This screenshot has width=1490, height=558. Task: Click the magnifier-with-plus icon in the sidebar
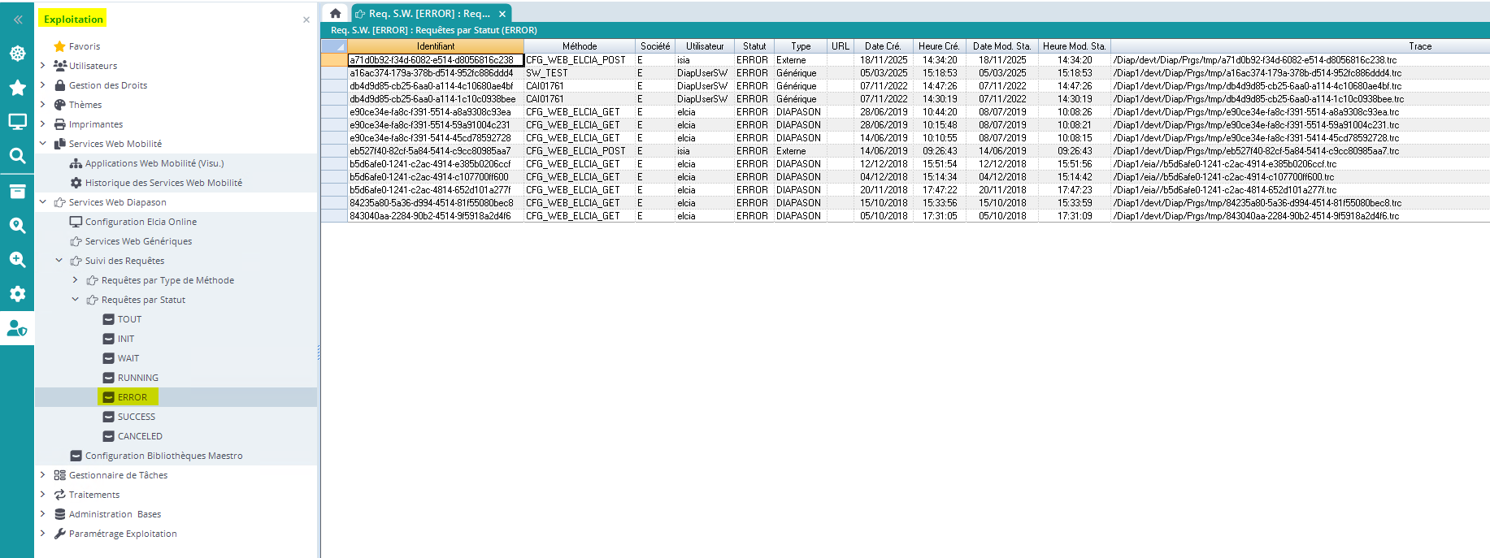point(17,260)
